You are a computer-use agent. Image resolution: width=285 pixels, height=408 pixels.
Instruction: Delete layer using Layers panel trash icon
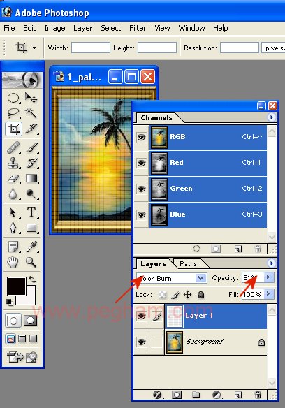[x=258, y=395]
